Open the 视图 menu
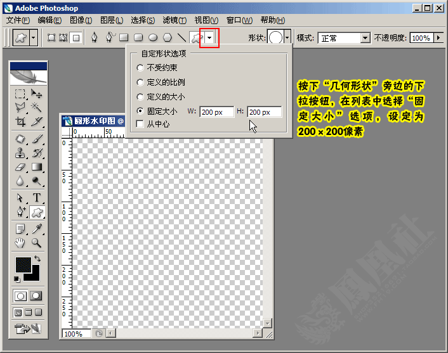The image size is (448, 353). [206, 20]
